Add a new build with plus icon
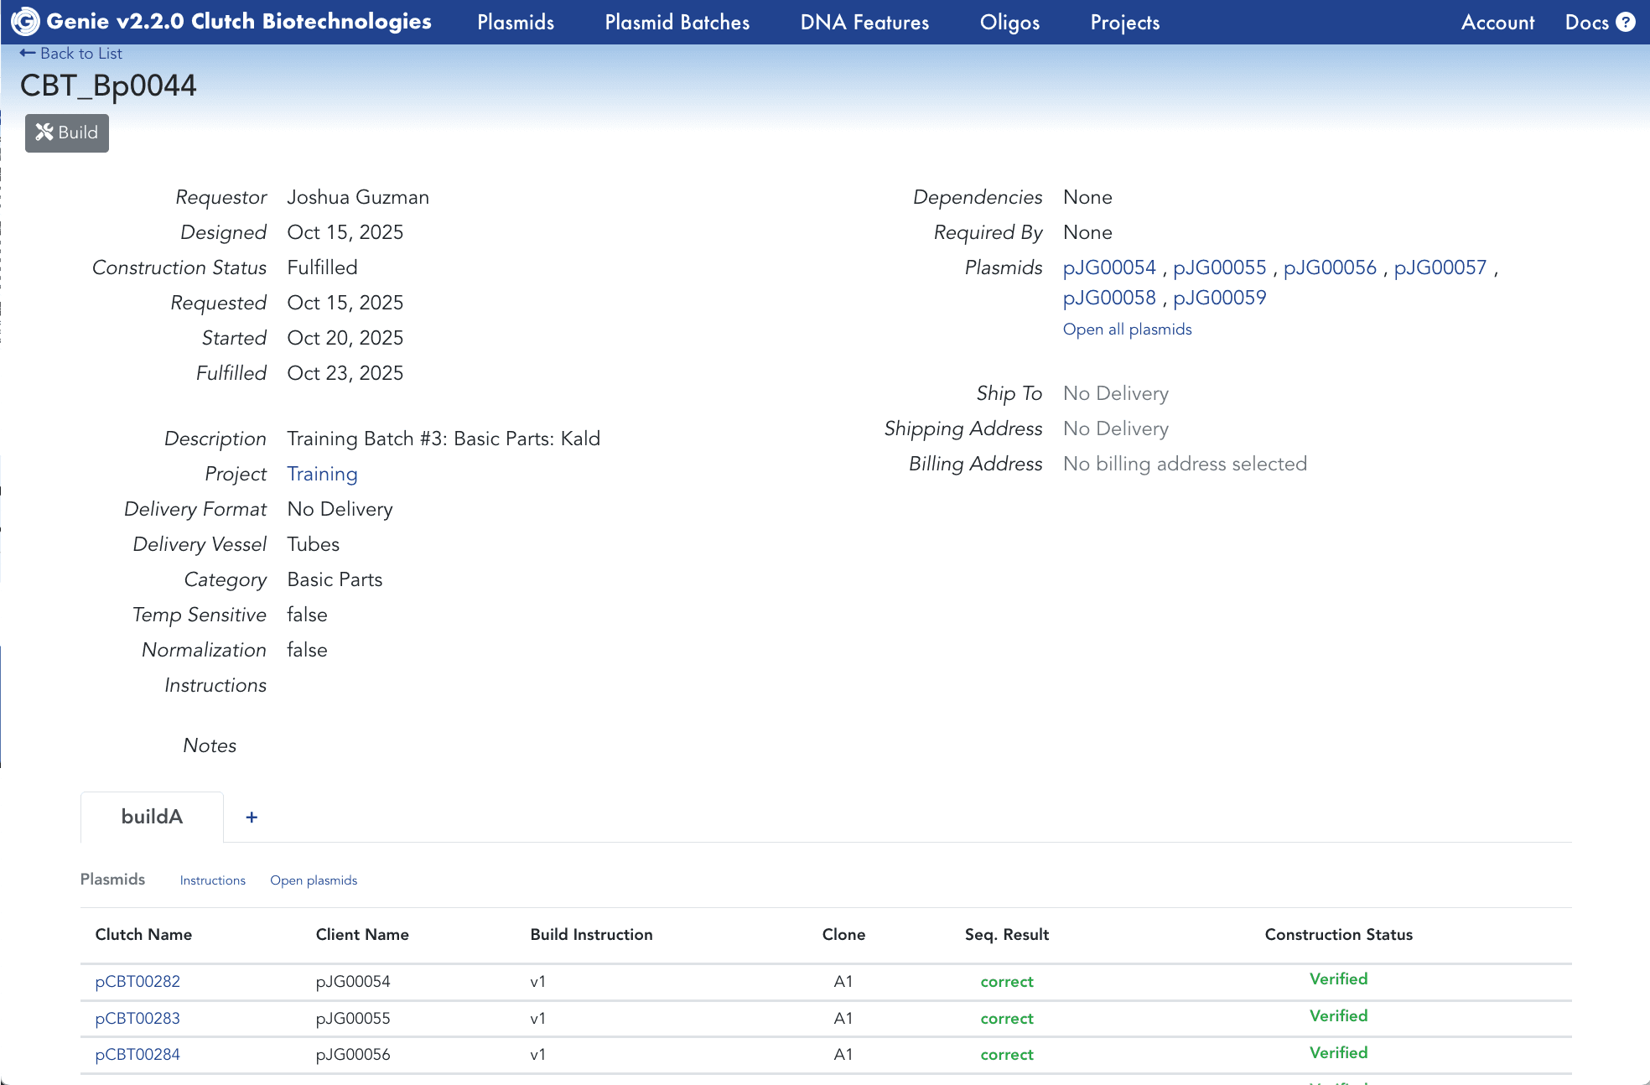 coord(251,817)
